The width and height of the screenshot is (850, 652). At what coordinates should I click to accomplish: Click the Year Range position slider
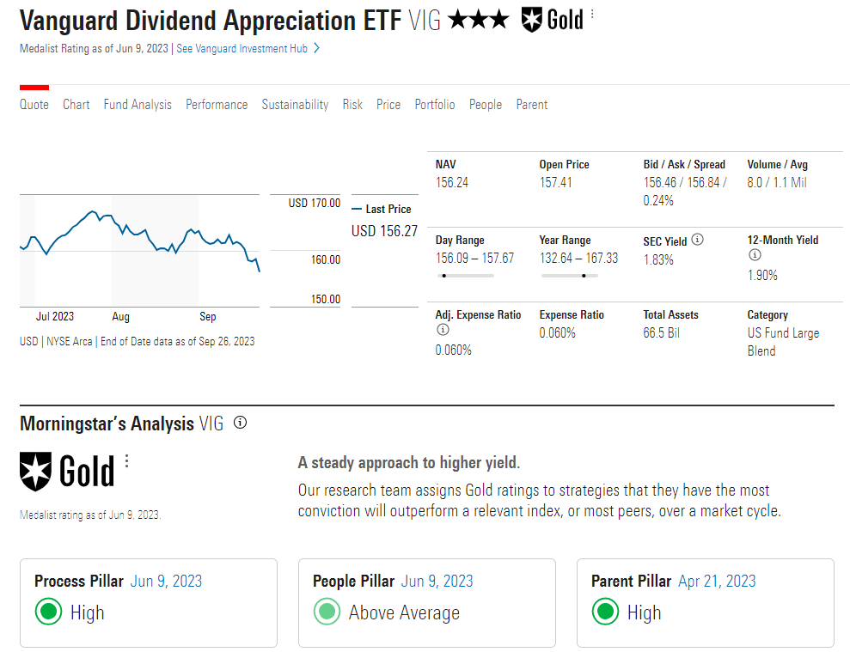584,277
